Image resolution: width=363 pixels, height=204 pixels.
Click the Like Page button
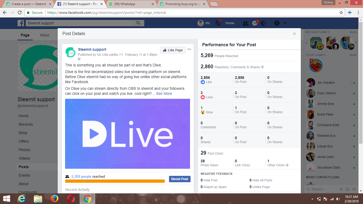pos(173,50)
